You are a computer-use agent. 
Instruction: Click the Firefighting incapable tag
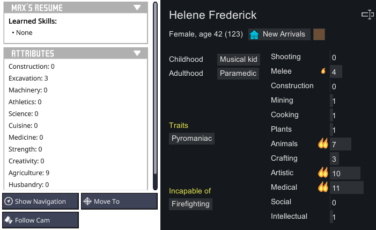(x=191, y=204)
